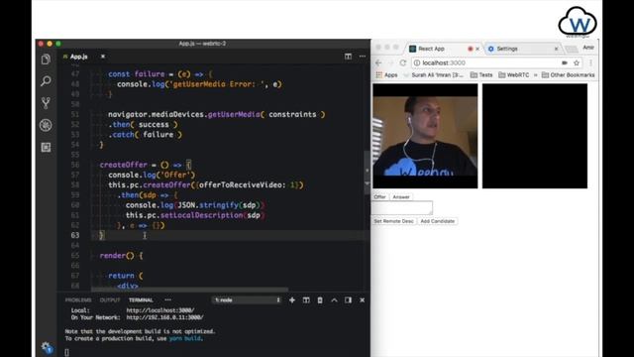Click 'getUserMedia' on line 51
Screen dimensions: 634x357
(x=234, y=114)
